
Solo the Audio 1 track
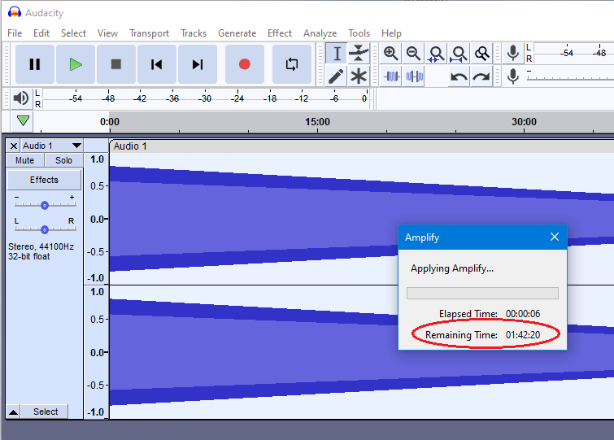(x=63, y=160)
